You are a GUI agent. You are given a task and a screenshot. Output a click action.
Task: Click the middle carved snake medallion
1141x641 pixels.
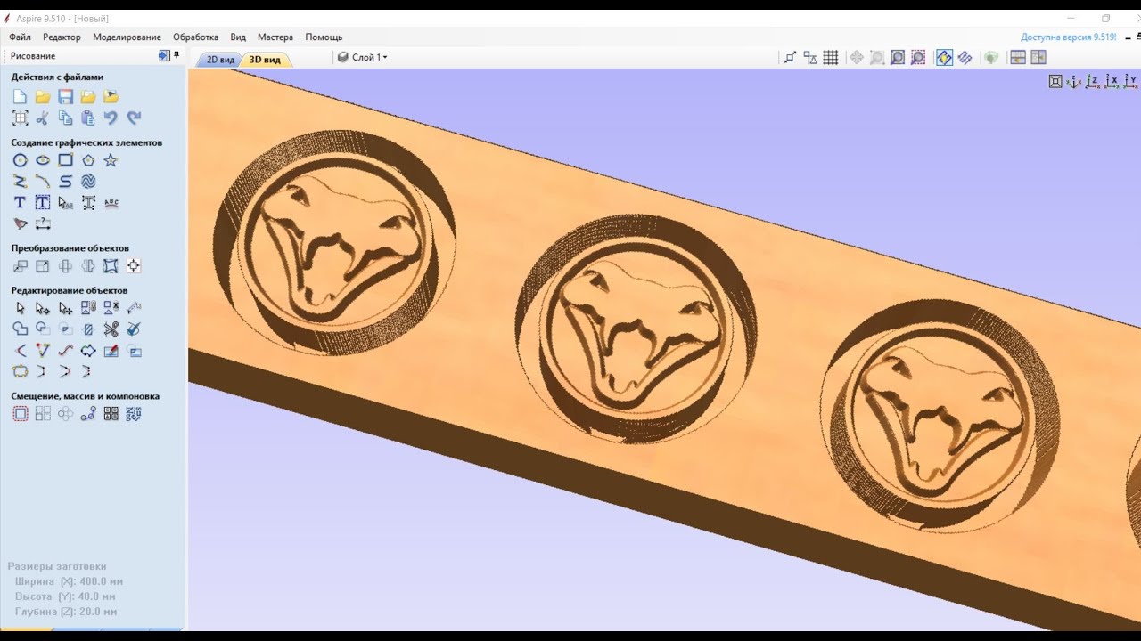tap(636, 329)
